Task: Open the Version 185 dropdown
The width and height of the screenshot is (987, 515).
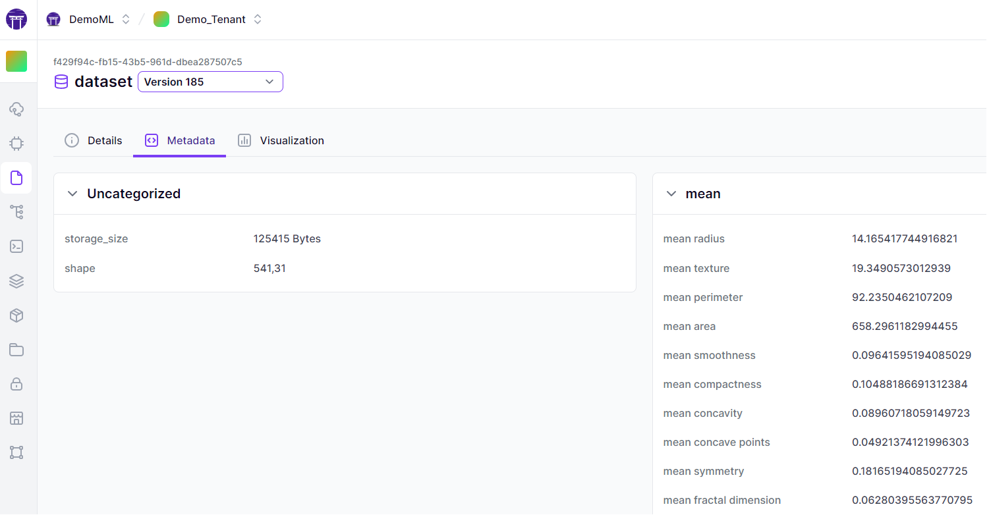Action: click(210, 82)
